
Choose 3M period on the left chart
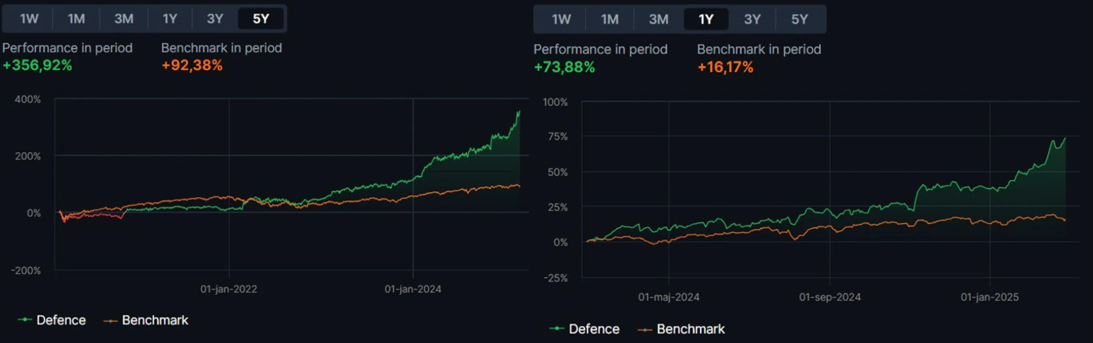[x=123, y=19]
